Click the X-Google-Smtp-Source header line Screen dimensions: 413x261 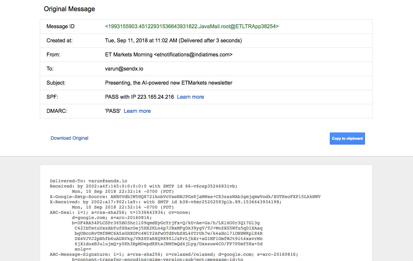(185, 197)
